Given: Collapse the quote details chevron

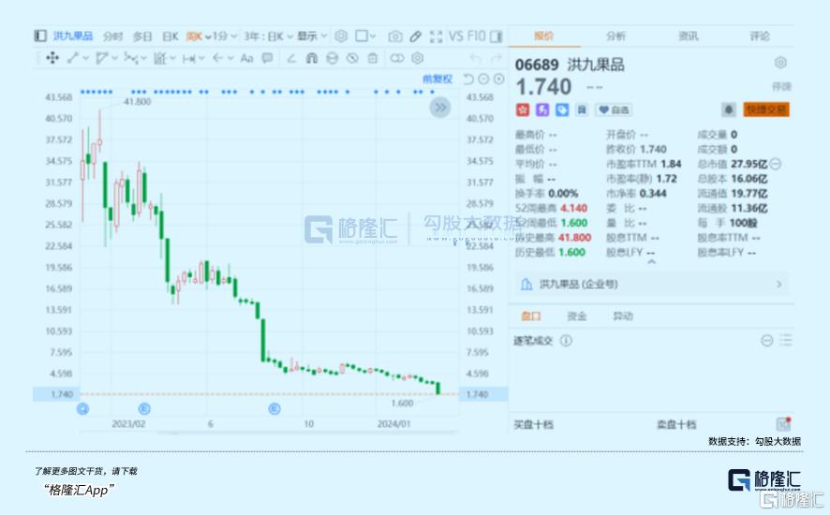Looking at the screenshot, I should click(652, 261).
